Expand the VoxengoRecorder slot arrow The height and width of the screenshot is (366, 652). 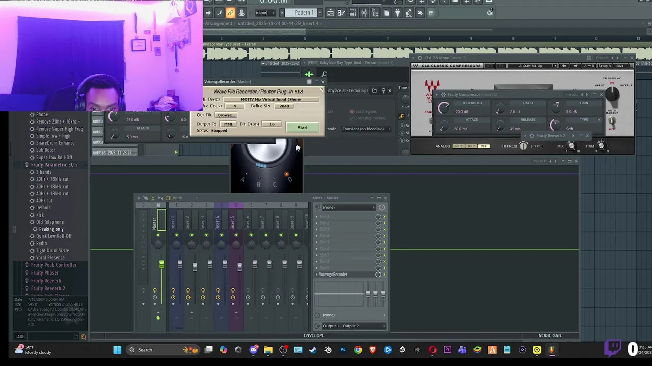click(316, 274)
